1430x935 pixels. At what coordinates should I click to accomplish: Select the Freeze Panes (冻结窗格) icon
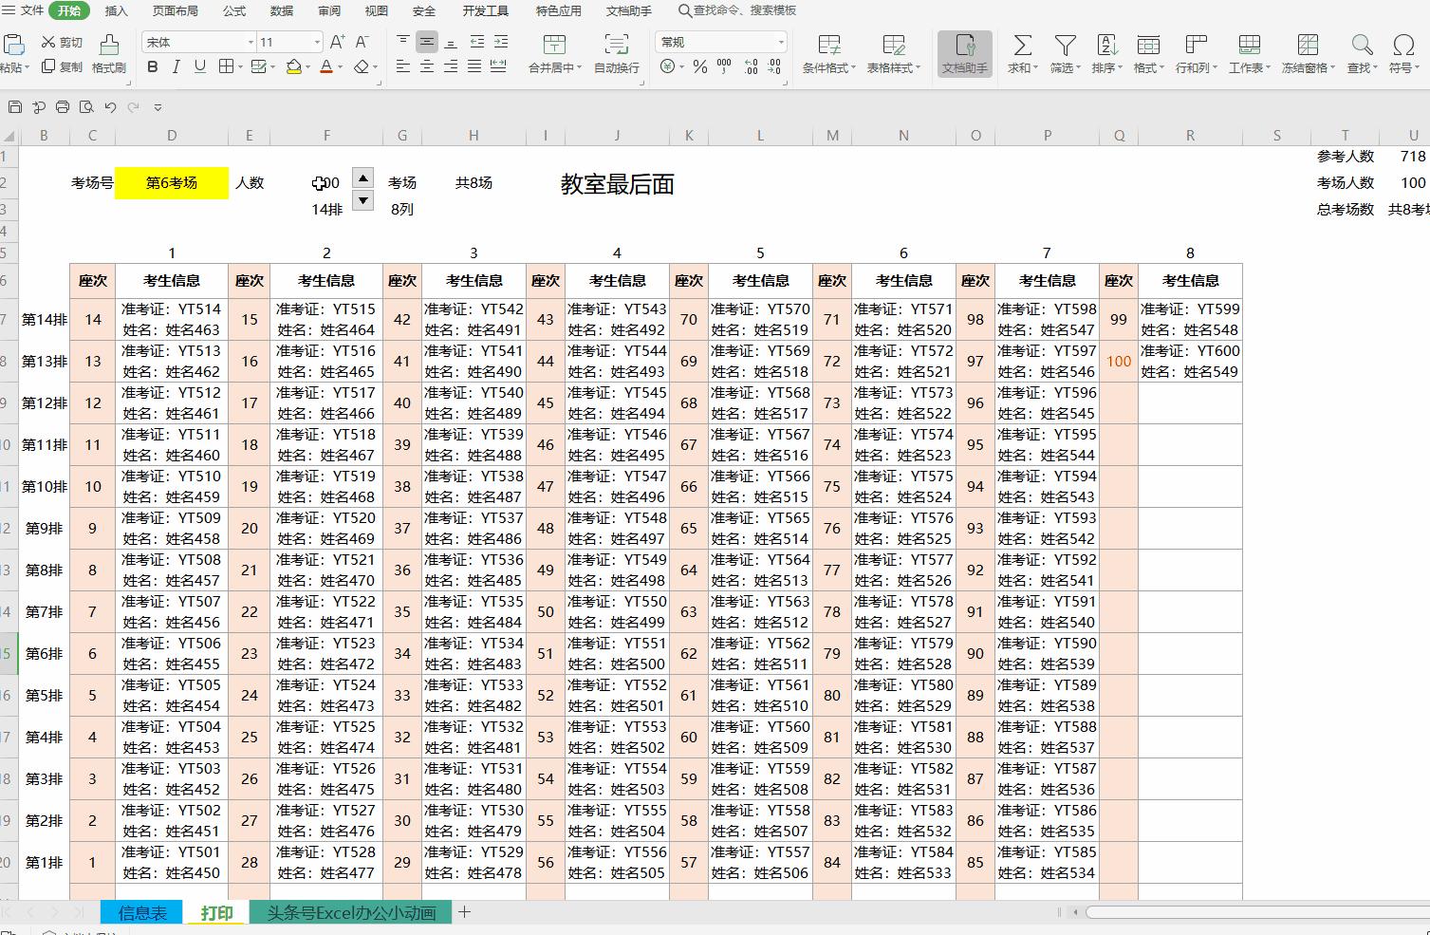[1307, 54]
